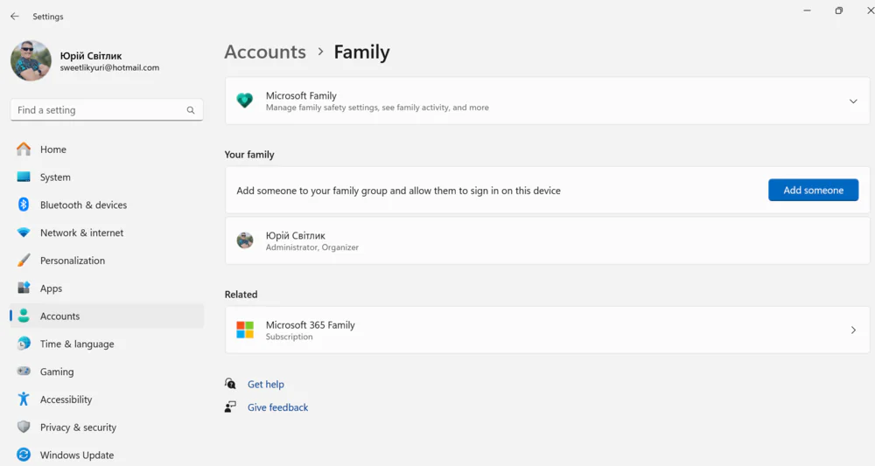
Task: Click the Find a setting search box
Action: pos(107,110)
